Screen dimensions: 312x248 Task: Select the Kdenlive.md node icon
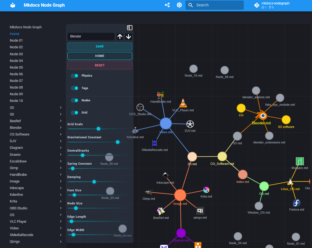click(x=135, y=131)
